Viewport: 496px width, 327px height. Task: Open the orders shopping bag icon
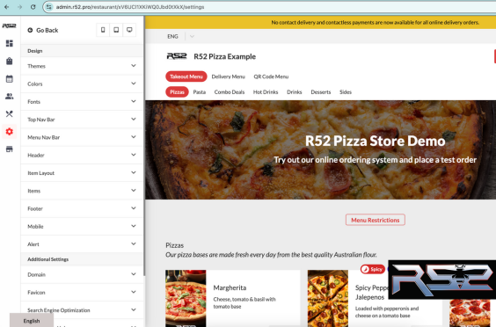coord(10,61)
